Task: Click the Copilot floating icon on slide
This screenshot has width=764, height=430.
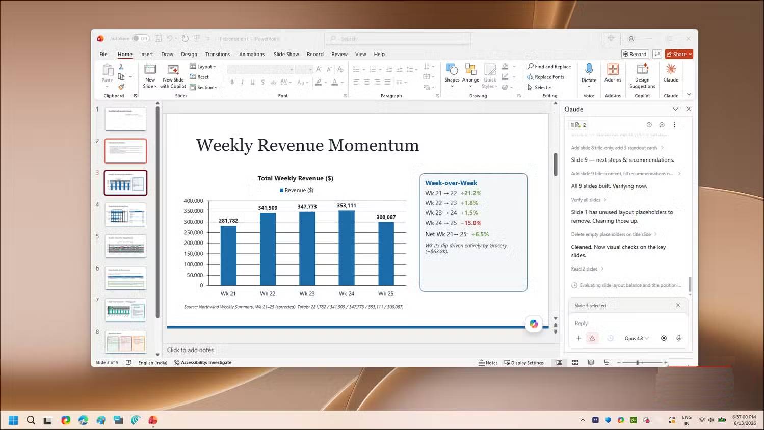Action: [x=534, y=324]
